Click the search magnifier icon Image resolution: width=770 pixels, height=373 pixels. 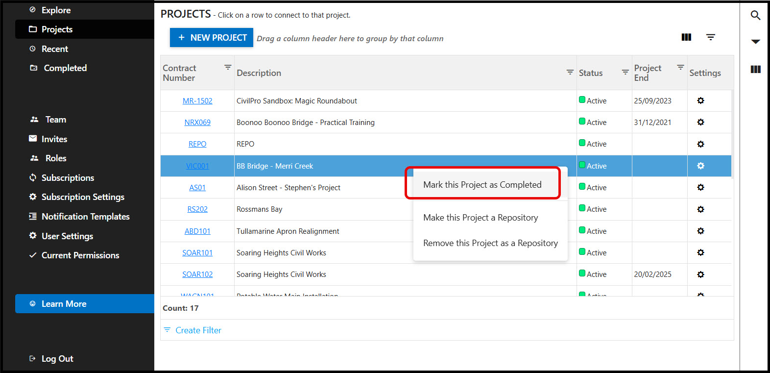pos(755,16)
